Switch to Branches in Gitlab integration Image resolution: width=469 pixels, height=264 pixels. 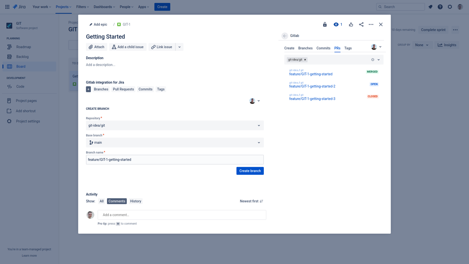click(101, 89)
